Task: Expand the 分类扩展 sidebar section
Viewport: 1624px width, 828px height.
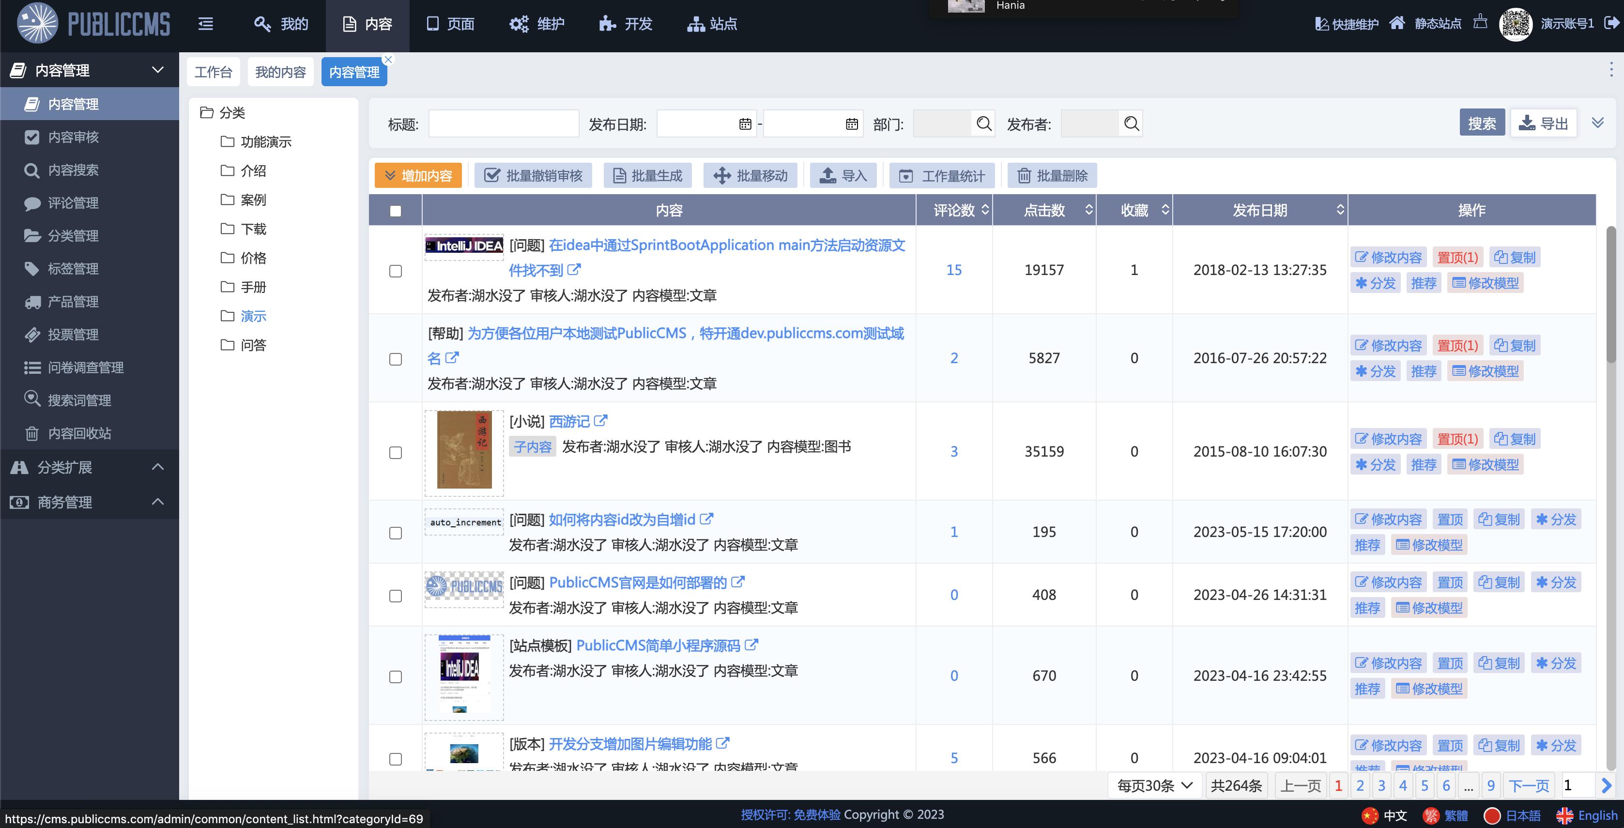Action: click(x=158, y=467)
